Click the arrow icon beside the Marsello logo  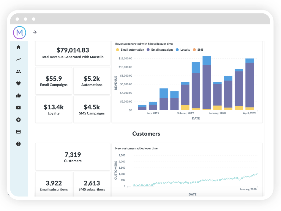pyautogui.click(x=34, y=32)
